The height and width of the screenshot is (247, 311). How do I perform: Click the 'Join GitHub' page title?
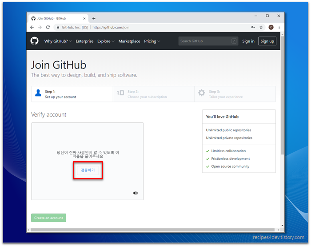click(x=59, y=65)
